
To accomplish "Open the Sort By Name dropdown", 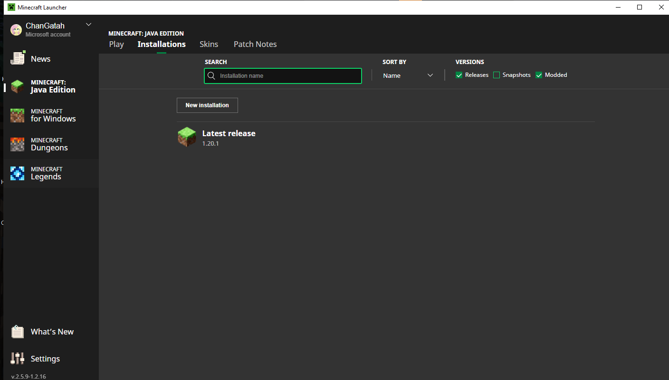I will (408, 75).
